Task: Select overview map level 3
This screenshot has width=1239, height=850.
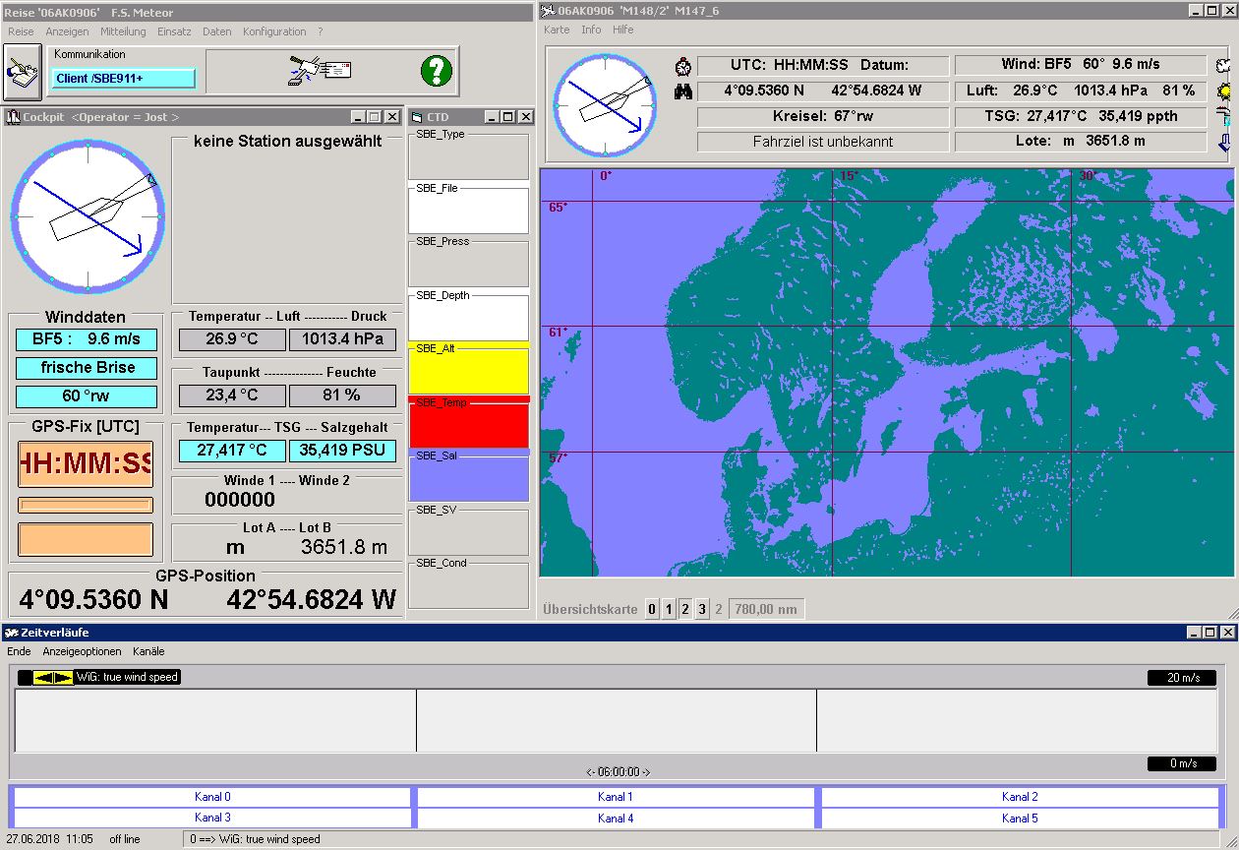Action: (702, 610)
